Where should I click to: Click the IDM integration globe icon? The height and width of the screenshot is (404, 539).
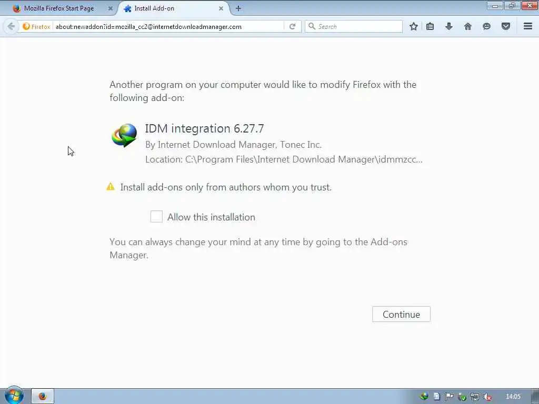point(124,135)
